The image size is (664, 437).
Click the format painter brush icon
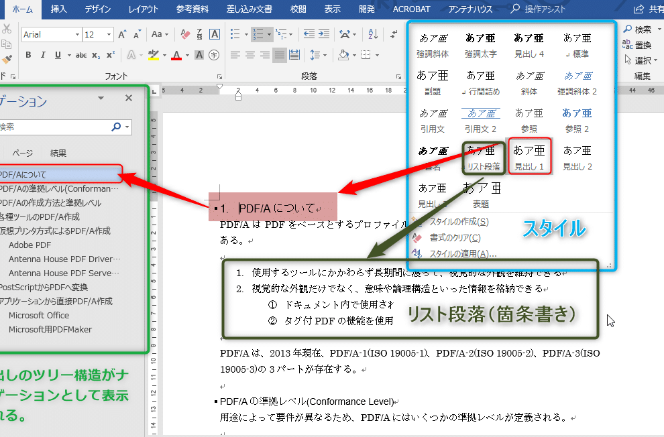click(7, 60)
